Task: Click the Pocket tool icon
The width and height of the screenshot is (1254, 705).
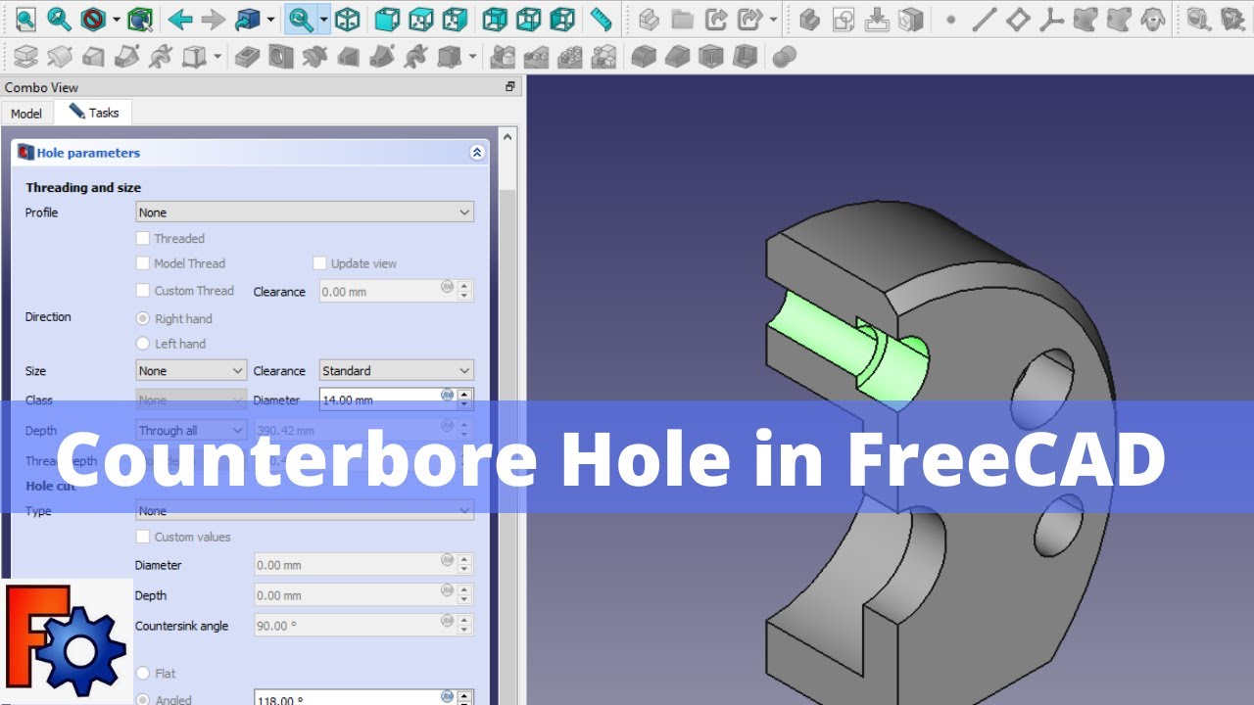Action: 247,57
